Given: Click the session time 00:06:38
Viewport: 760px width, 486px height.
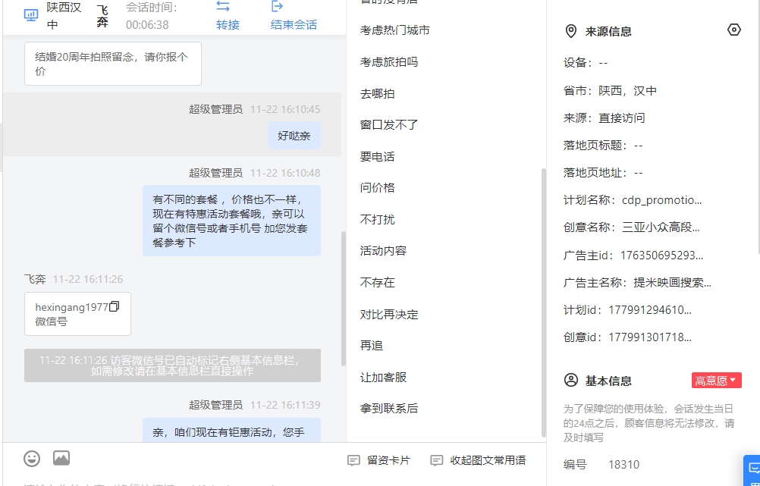Looking at the screenshot, I should coord(147,25).
